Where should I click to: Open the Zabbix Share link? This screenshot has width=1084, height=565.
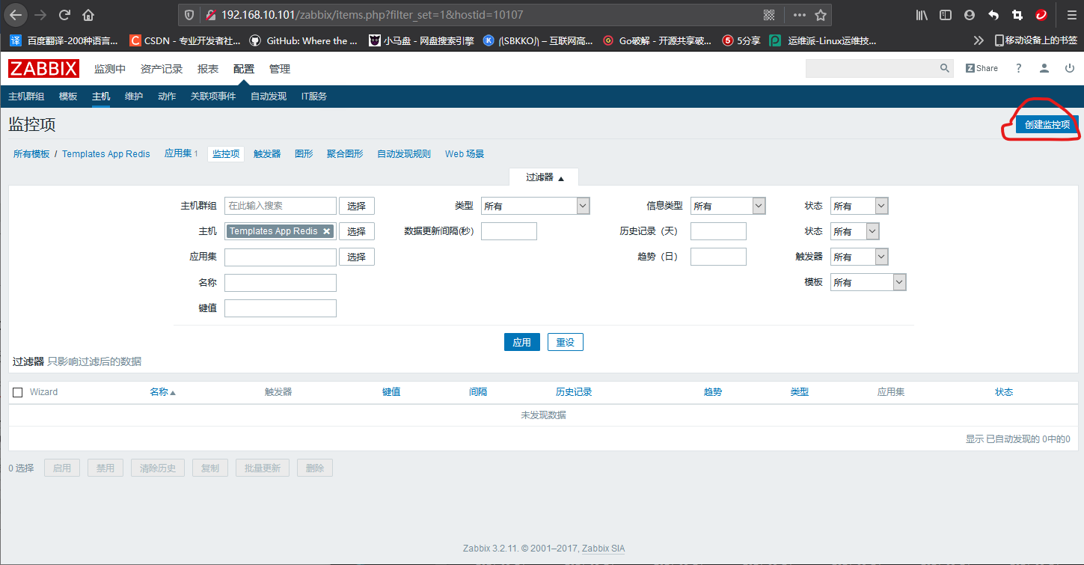(x=982, y=68)
